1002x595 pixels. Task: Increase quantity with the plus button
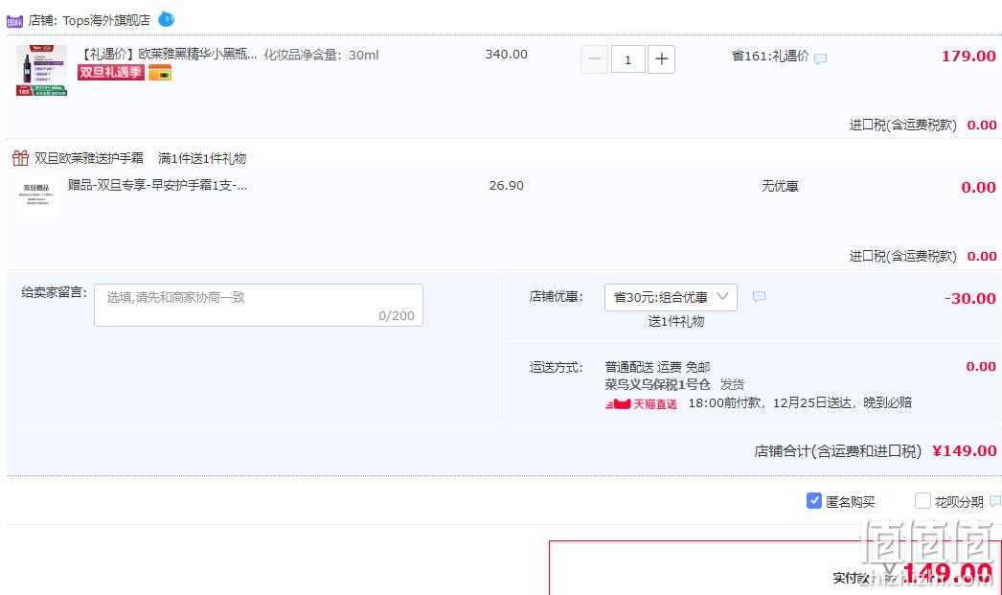(661, 59)
